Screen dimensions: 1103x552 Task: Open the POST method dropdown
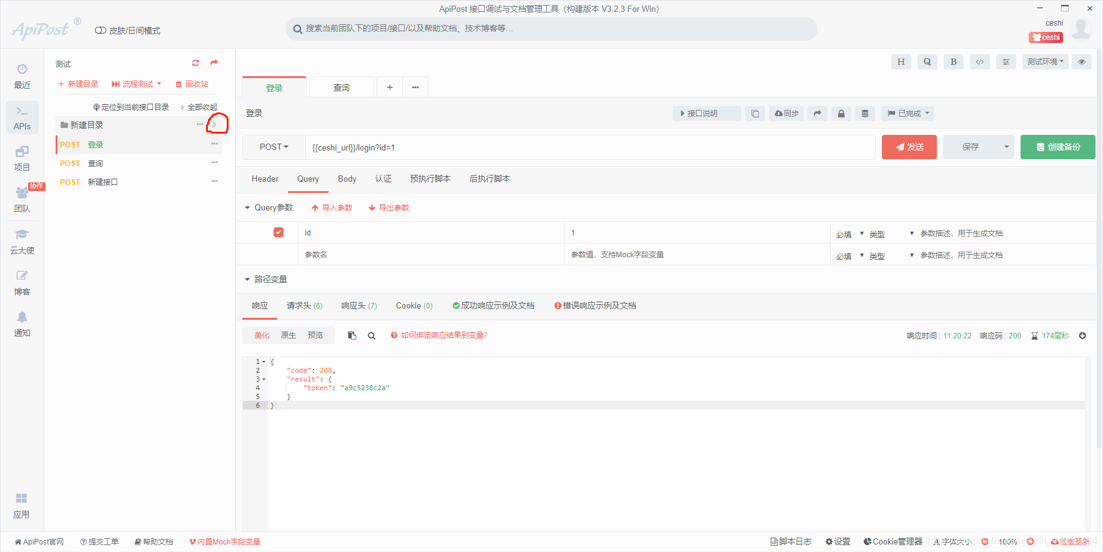coord(274,147)
